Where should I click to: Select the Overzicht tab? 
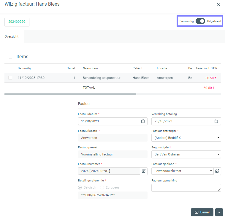click(12, 36)
